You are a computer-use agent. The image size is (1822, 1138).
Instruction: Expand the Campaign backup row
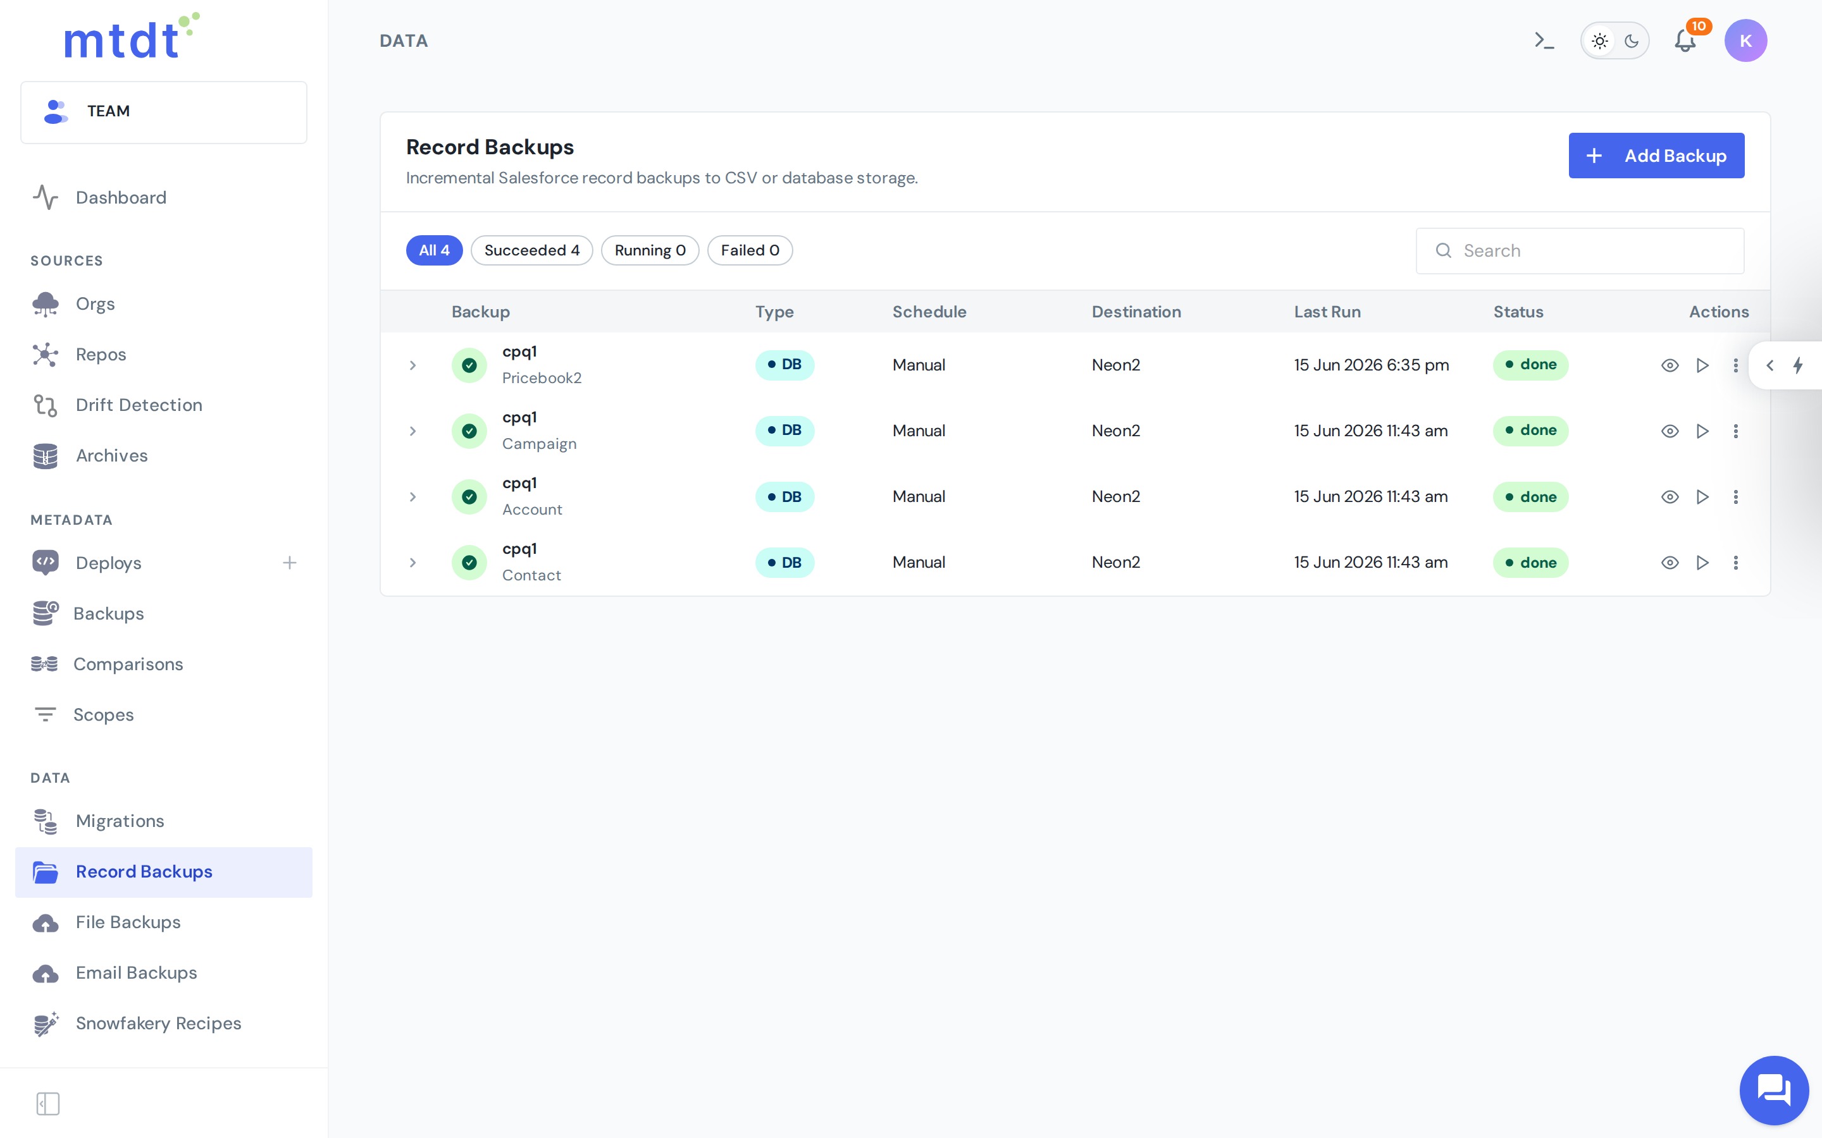point(412,431)
